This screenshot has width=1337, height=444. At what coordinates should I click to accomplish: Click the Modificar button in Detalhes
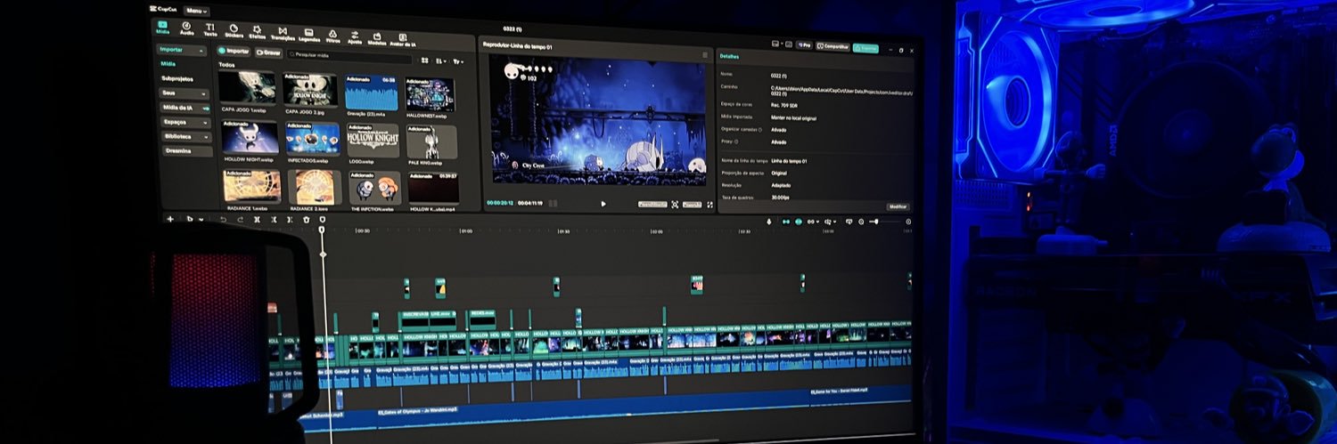tap(898, 206)
